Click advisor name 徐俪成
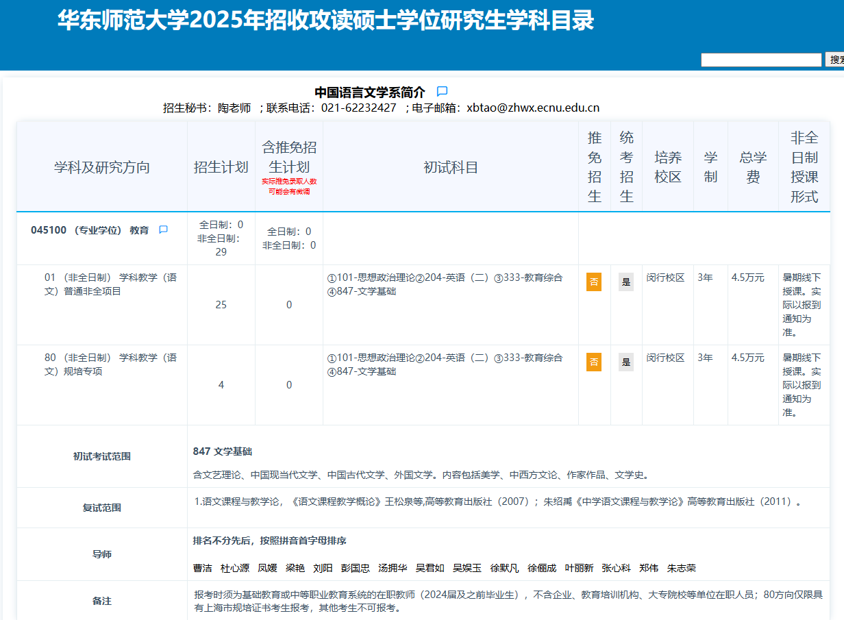Image resolution: width=844 pixels, height=620 pixels. [542, 568]
